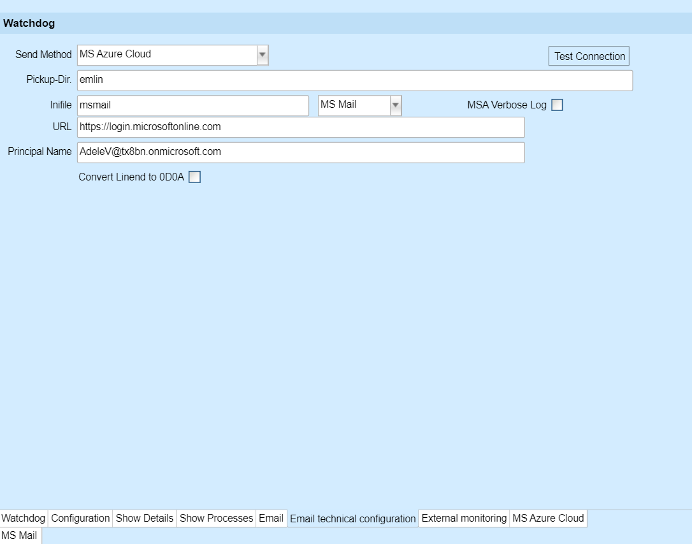
Task: Switch to the Email tab
Action: (x=271, y=518)
